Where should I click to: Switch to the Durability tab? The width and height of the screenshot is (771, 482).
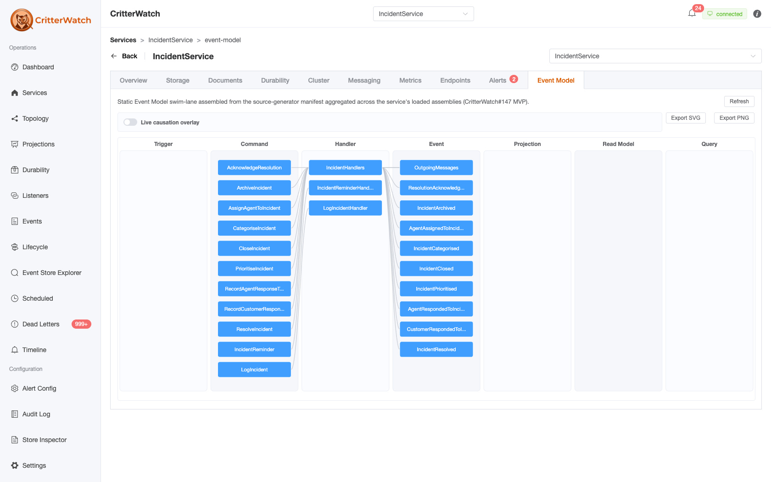(x=275, y=80)
